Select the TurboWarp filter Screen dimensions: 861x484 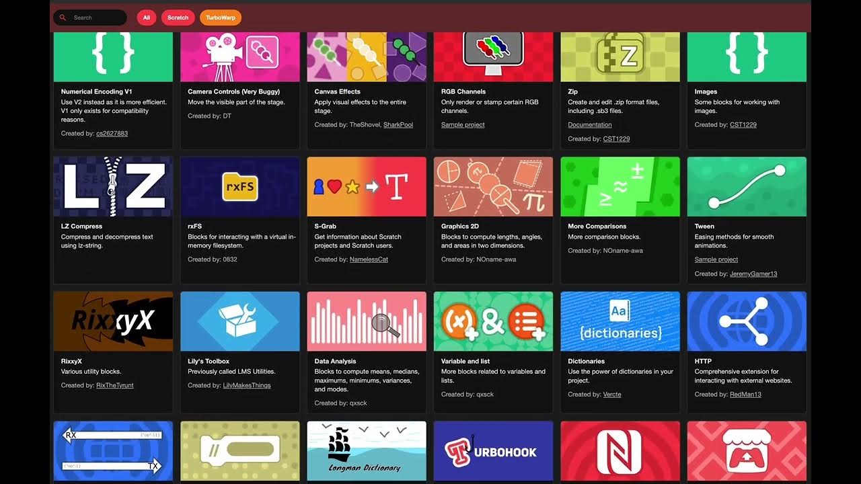coord(221,17)
